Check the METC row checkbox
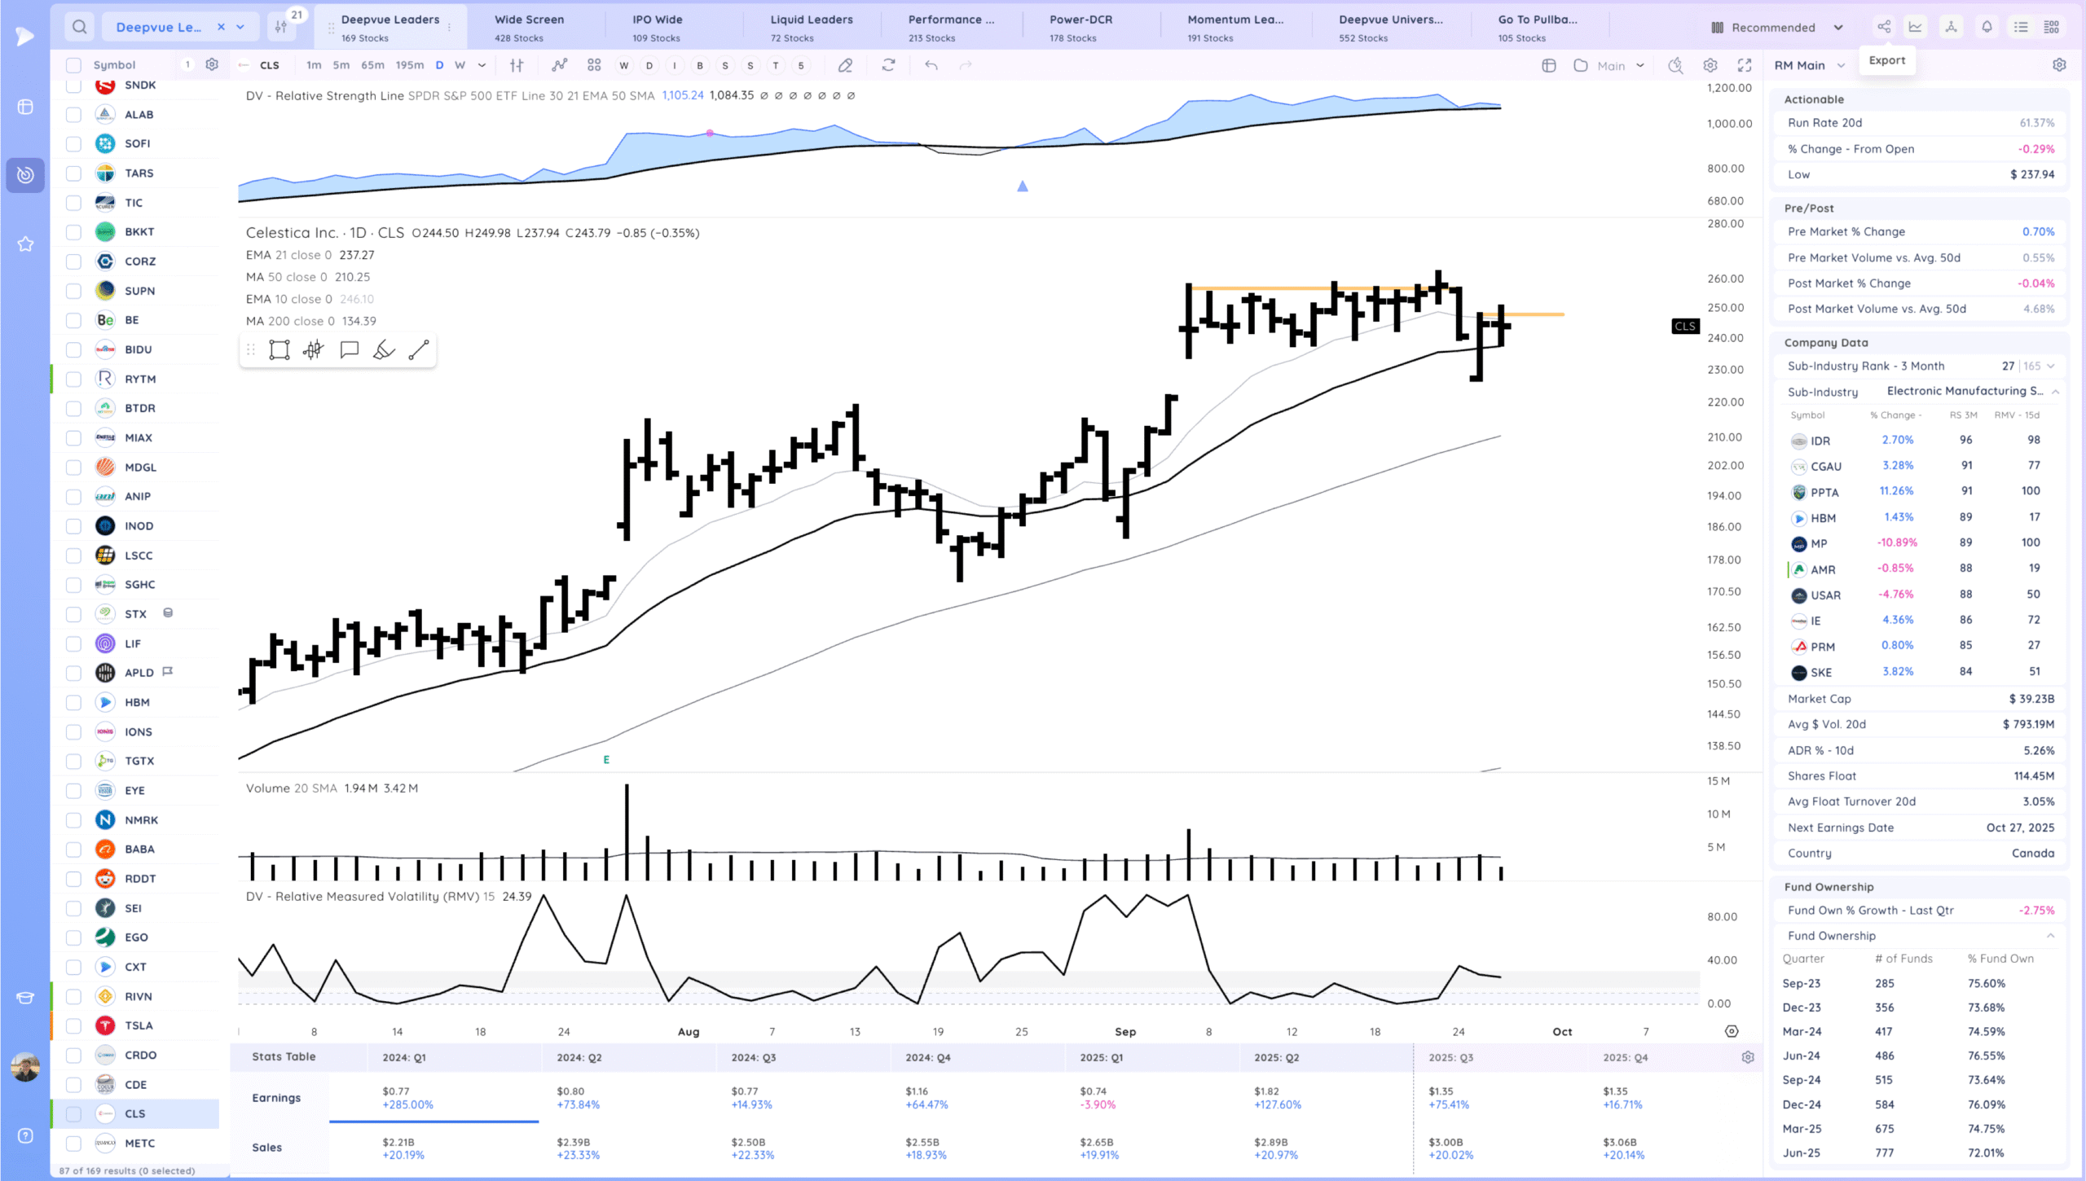Viewport: 2086px width, 1181px height. pyautogui.click(x=73, y=1144)
